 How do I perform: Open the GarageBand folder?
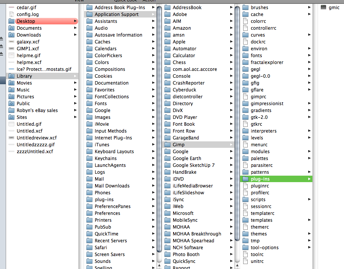(198, 138)
